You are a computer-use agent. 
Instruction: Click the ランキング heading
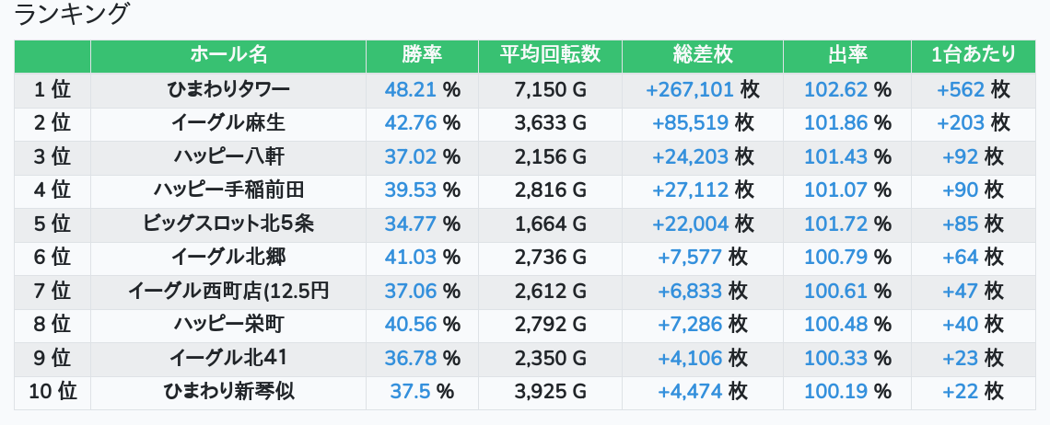pos(73,15)
